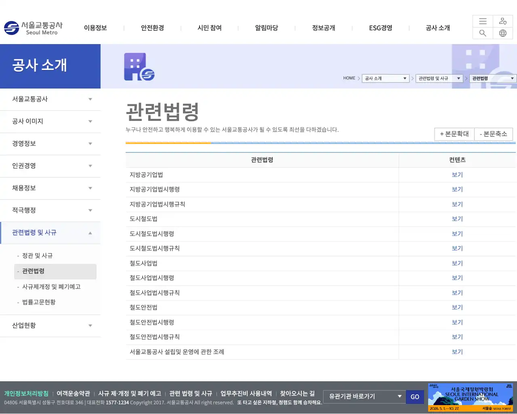
Task: Click the -본문축소 button
Action: click(x=494, y=134)
